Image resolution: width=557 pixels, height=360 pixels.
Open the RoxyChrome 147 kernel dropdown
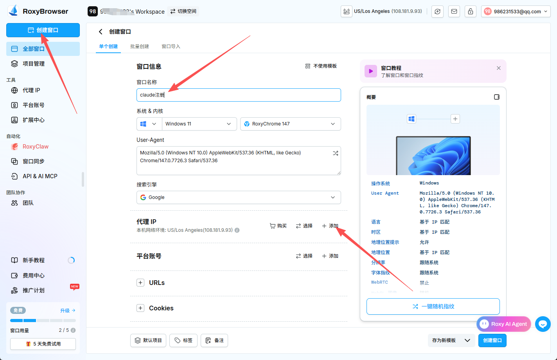[291, 124]
